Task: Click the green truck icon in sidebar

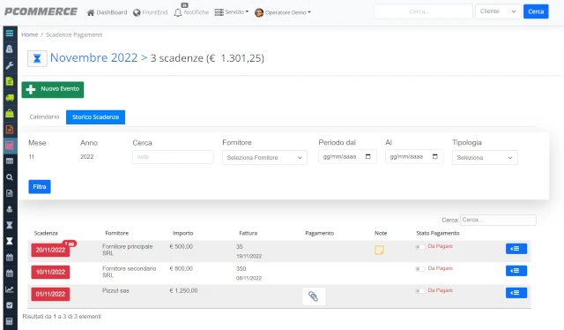Action: coord(10,97)
